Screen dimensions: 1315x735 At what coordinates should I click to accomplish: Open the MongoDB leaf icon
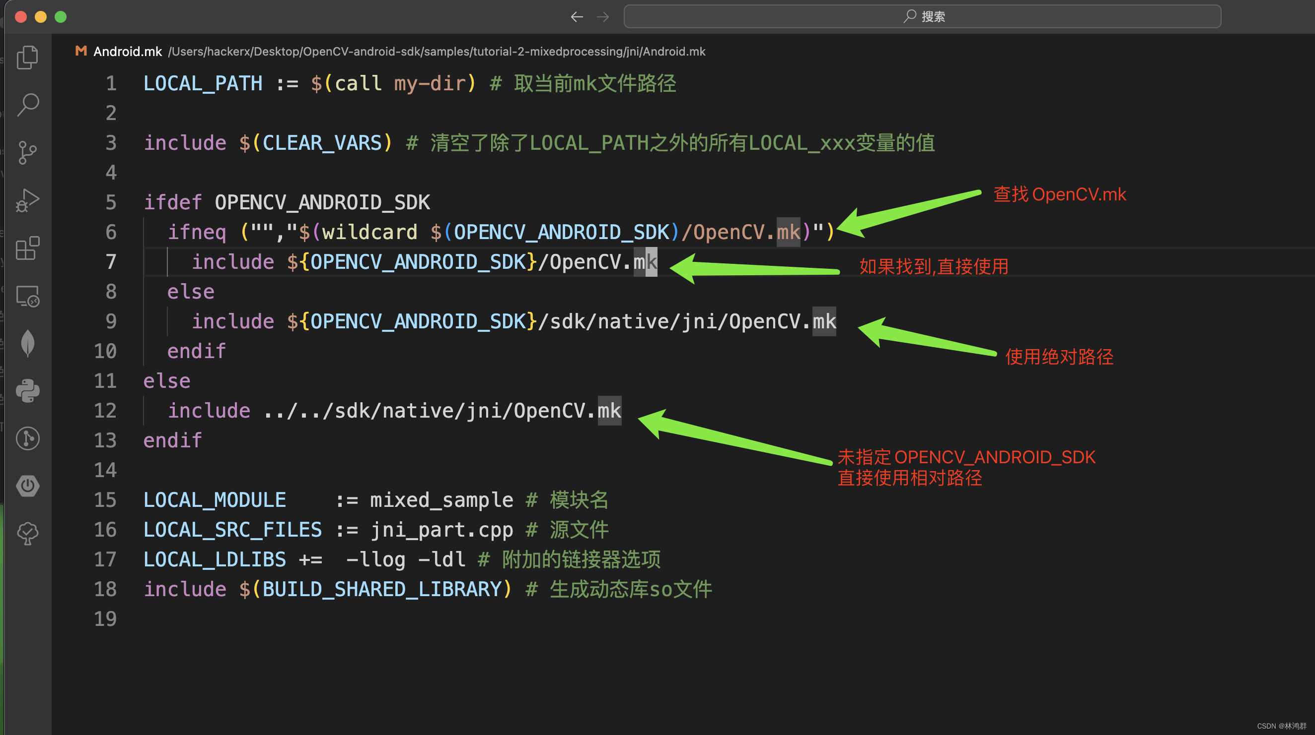28,343
